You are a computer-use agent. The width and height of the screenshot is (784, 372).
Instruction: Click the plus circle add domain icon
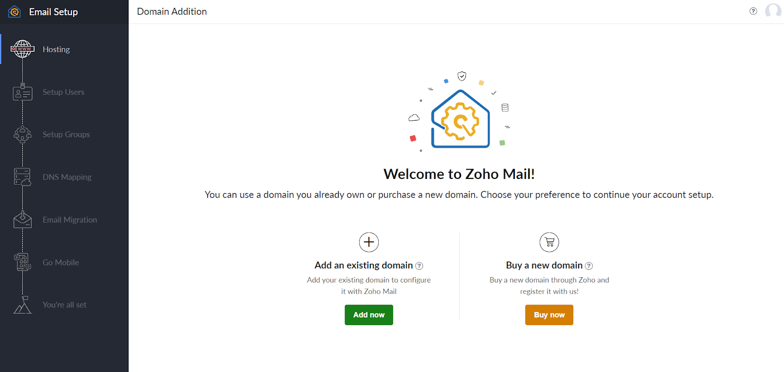point(369,242)
